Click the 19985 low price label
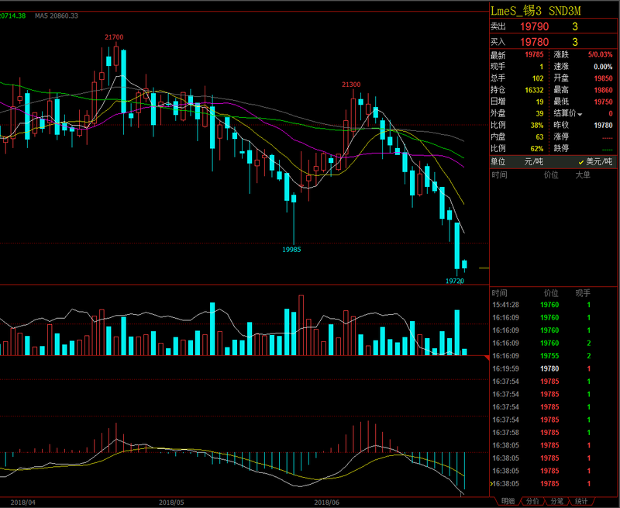Image resolution: width=620 pixels, height=508 pixels. (x=292, y=249)
